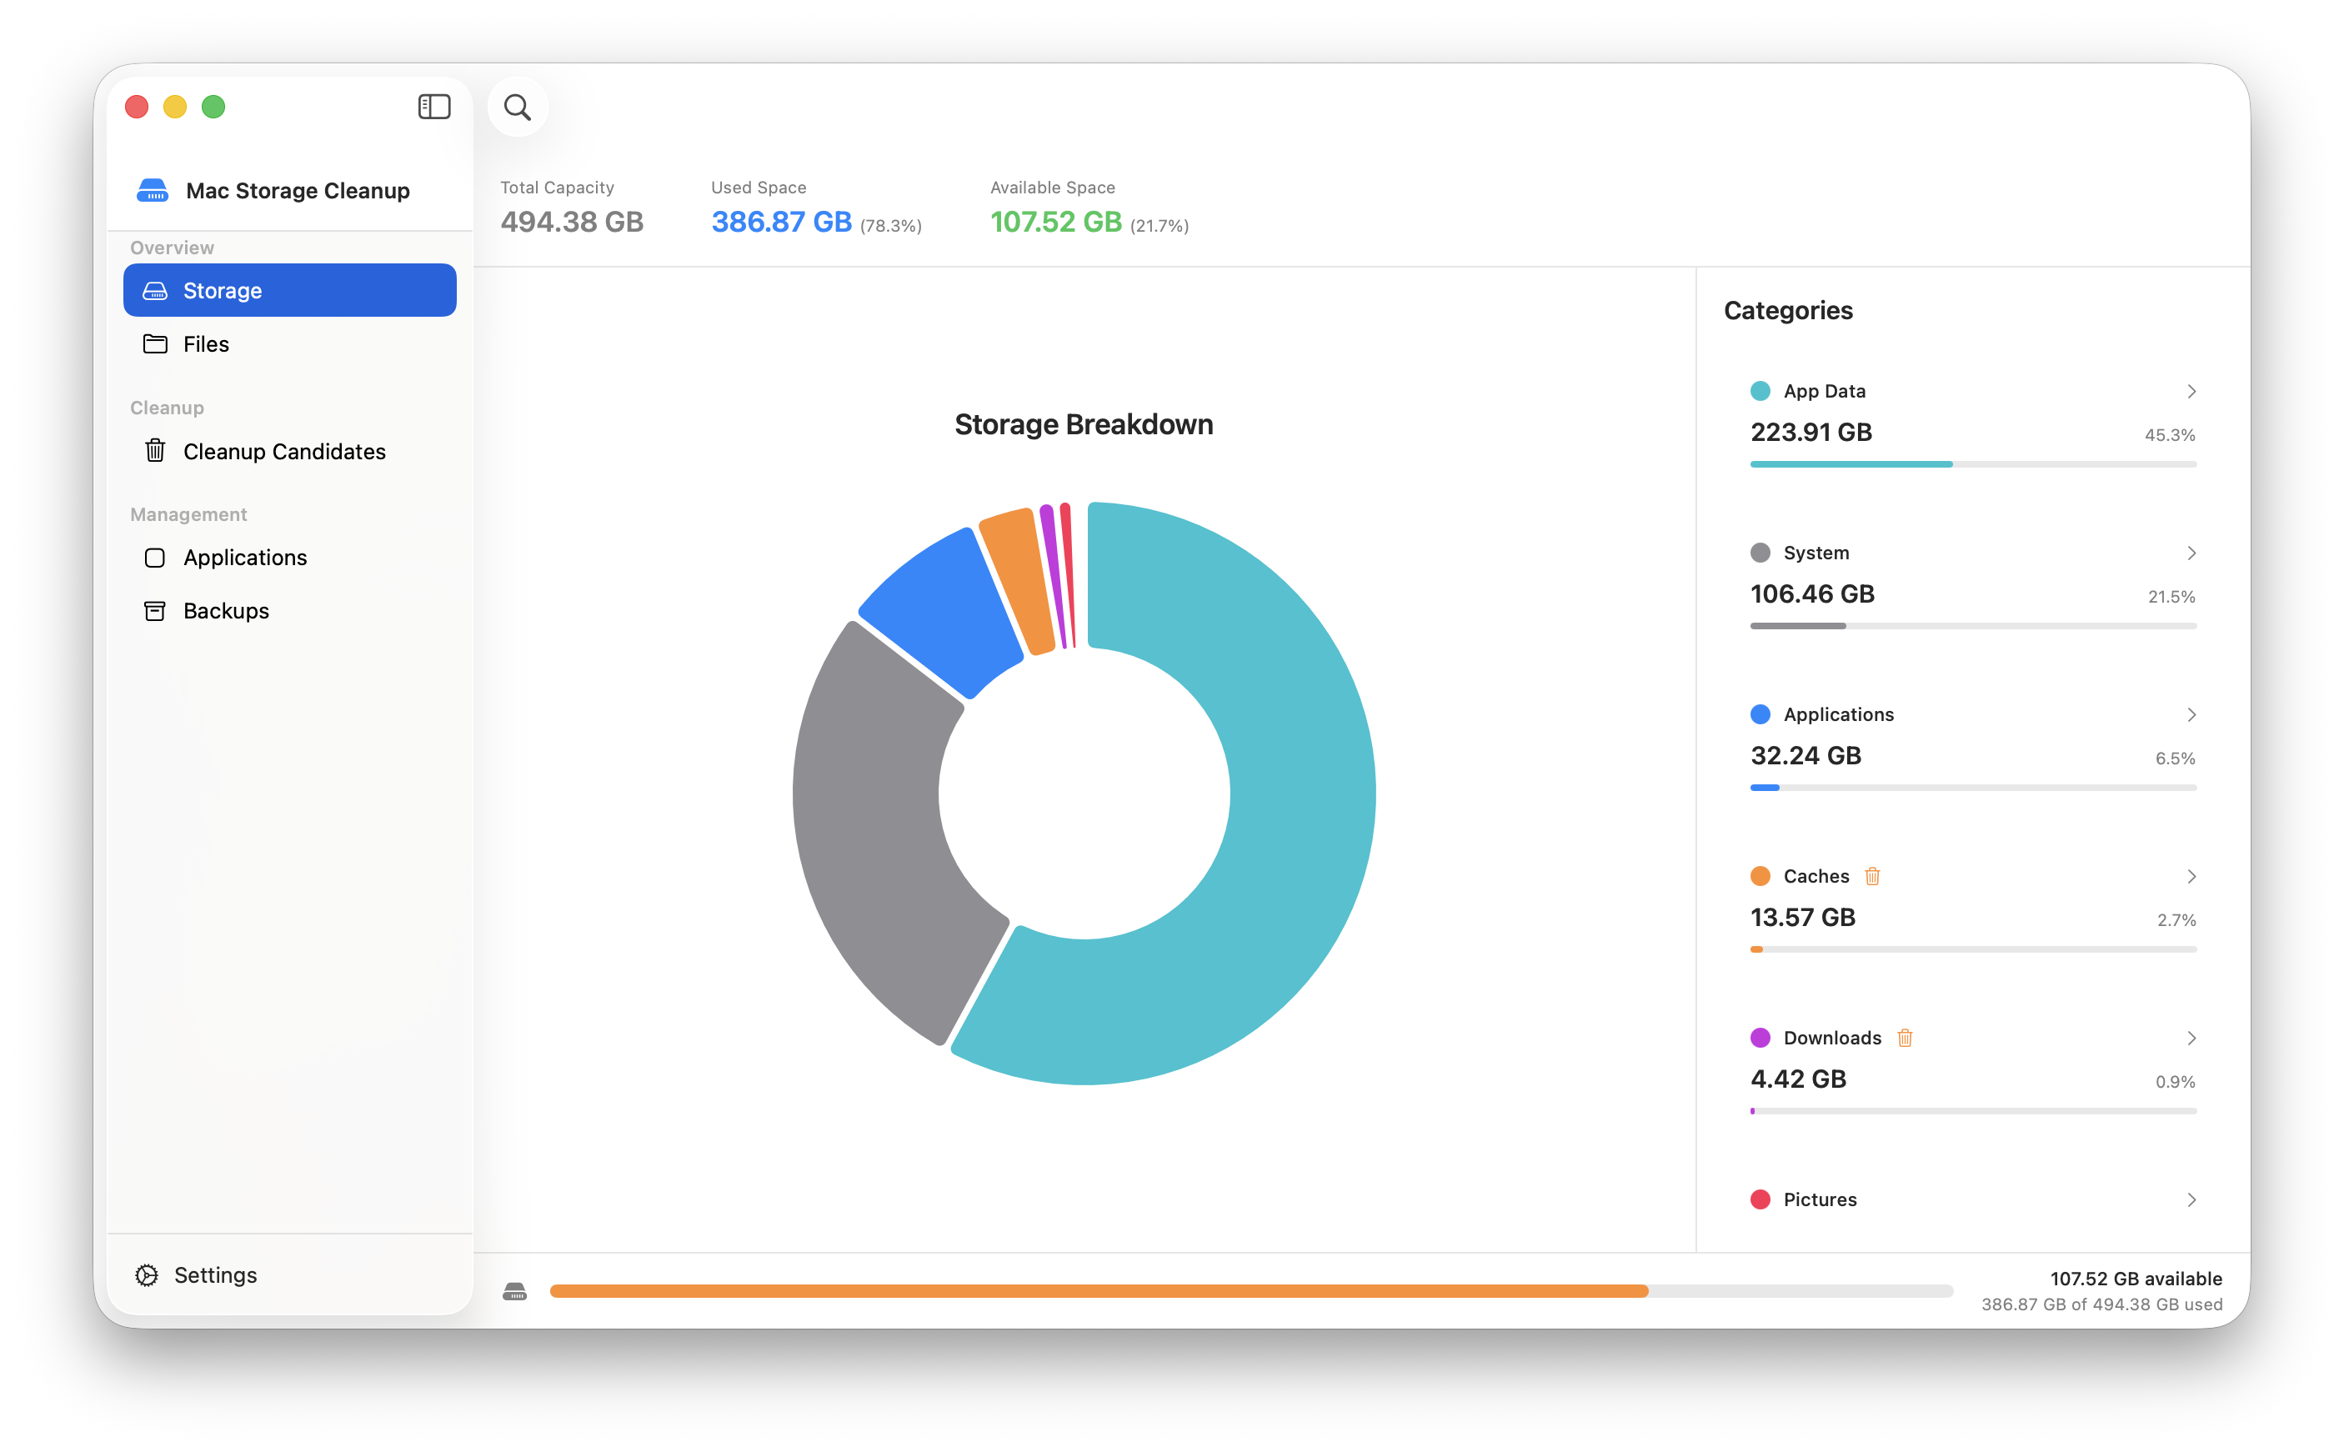Click the orange Caches donut segment
The image size is (2344, 1452).
(x=1019, y=581)
